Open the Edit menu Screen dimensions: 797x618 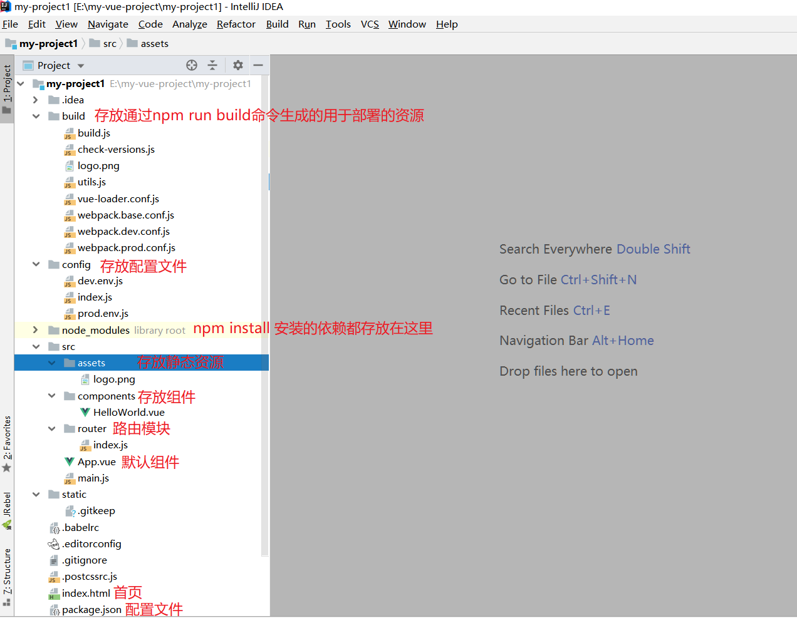click(37, 24)
